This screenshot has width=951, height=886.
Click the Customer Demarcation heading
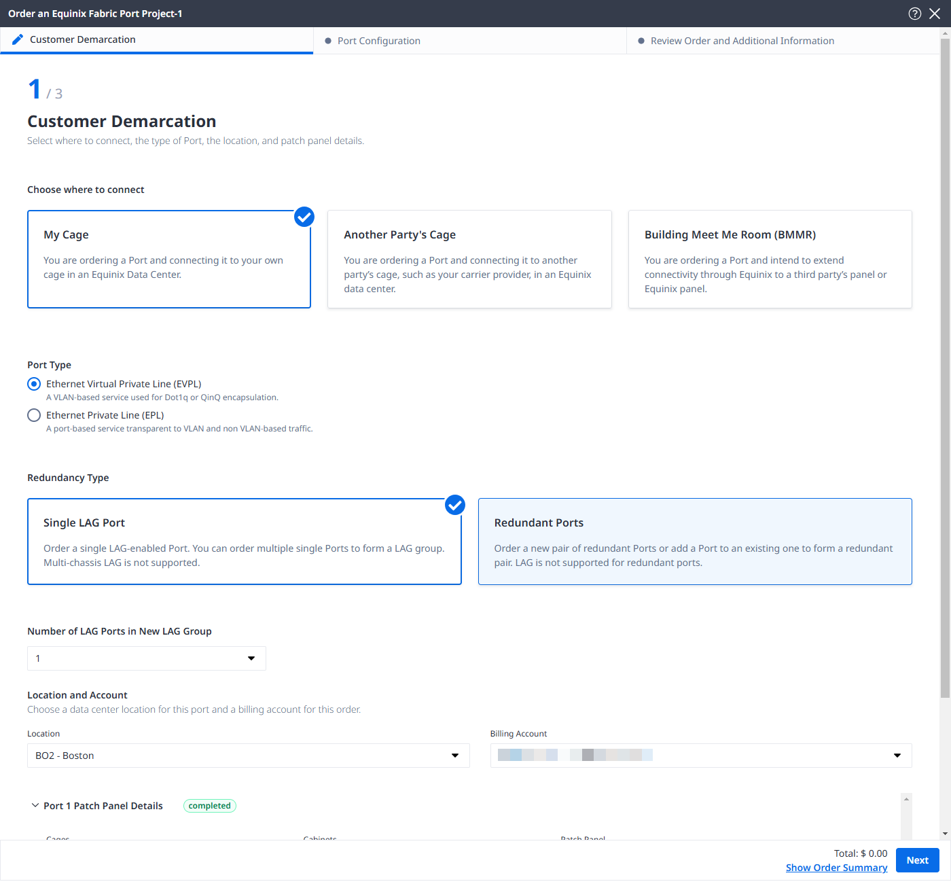click(122, 122)
